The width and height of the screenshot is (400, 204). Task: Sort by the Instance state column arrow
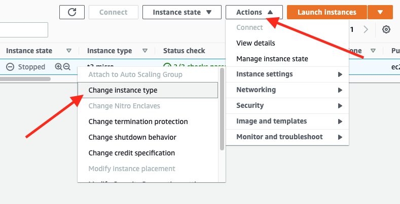pos(69,51)
